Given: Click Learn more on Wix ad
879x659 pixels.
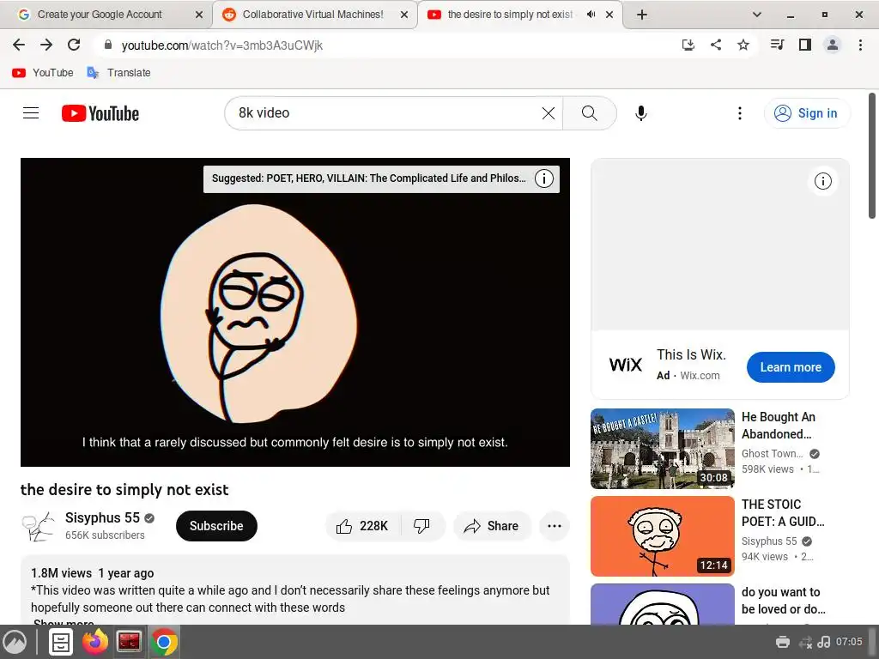Looking at the screenshot, I should [791, 367].
